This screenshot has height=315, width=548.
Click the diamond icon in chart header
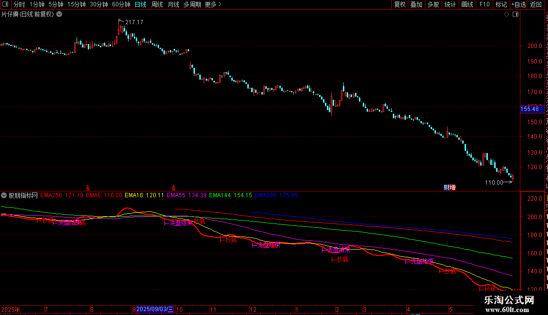(x=506, y=15)
